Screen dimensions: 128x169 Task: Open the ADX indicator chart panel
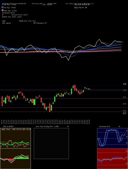click(x=15, y=138)
